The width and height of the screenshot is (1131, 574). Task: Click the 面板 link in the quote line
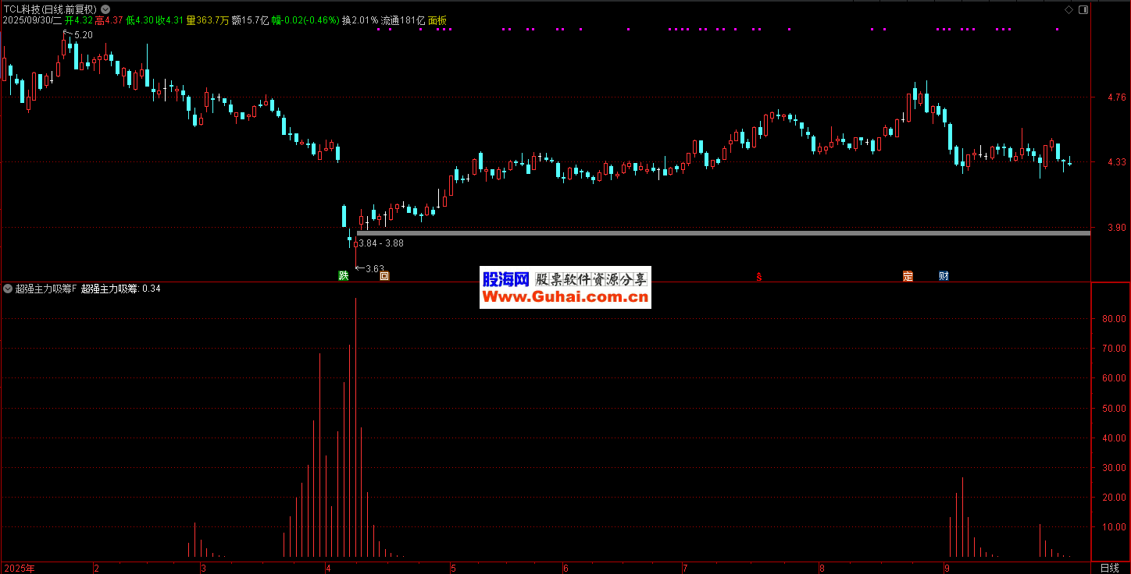pos(437,20)
